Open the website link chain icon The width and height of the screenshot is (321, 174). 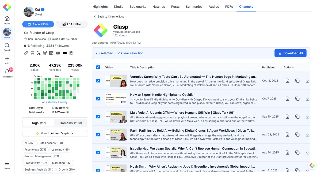[26, 53]
